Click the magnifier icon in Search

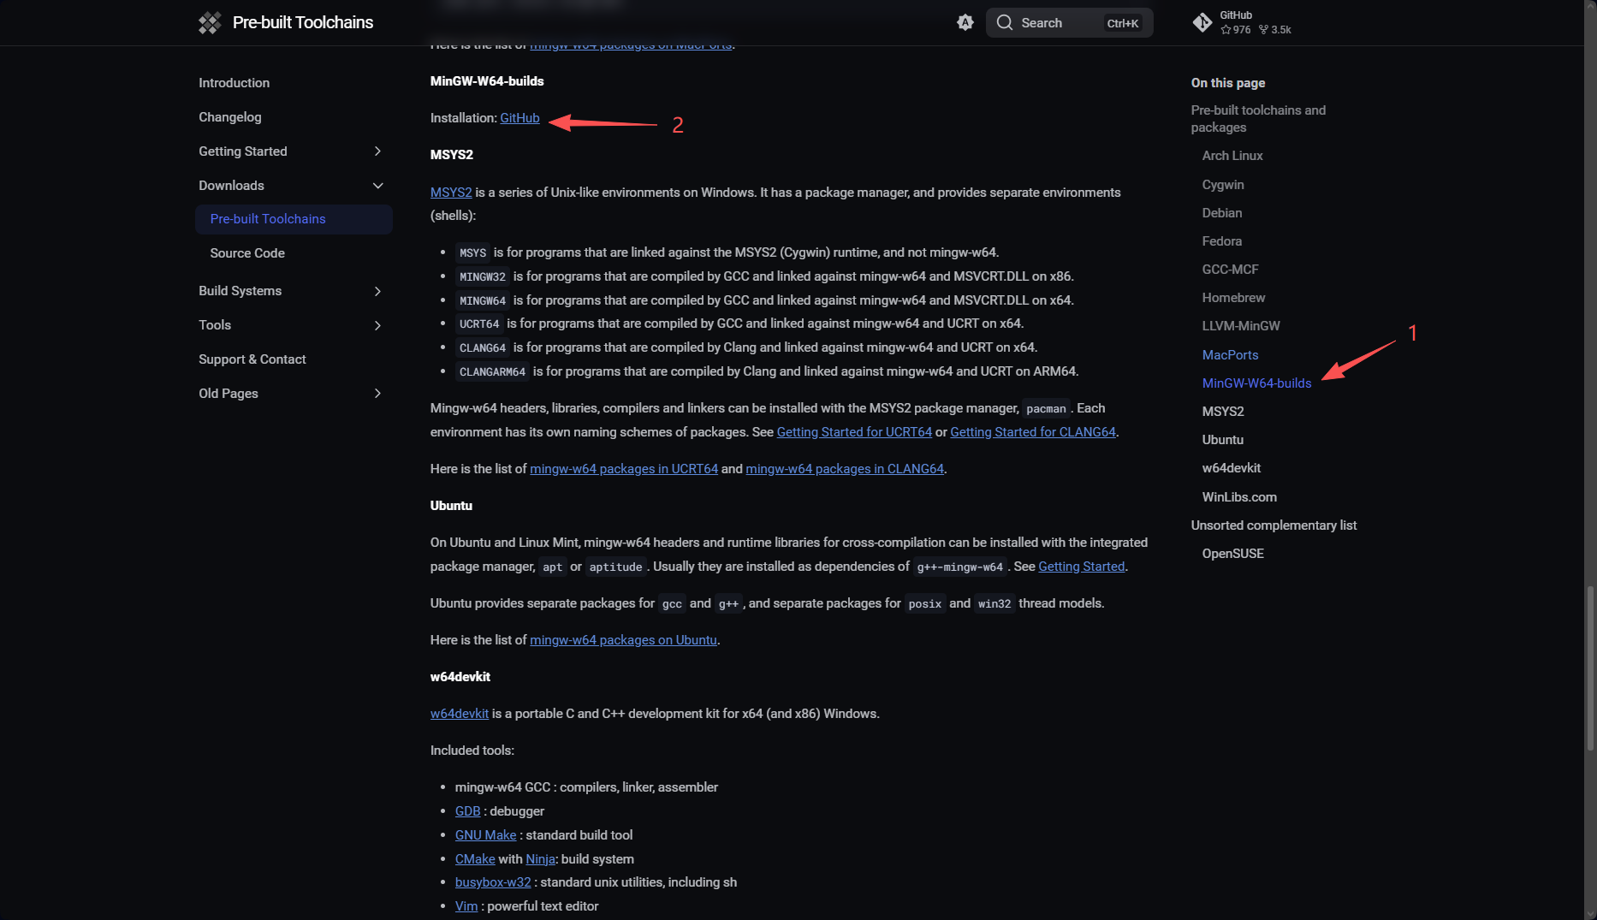pyautogui.click(x=1005, y=23)
